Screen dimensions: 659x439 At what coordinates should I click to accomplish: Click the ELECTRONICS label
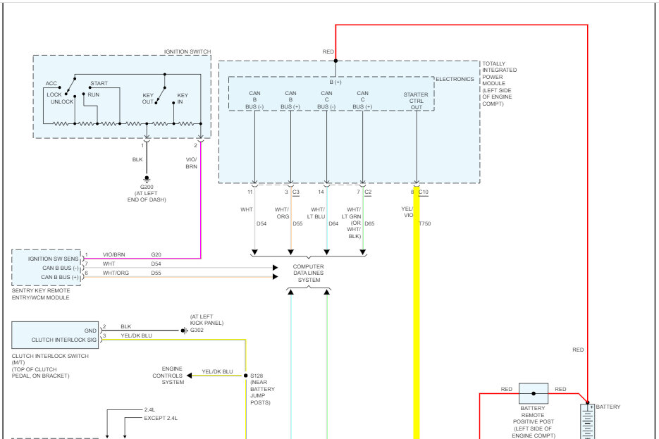click(x=455, y=79)
